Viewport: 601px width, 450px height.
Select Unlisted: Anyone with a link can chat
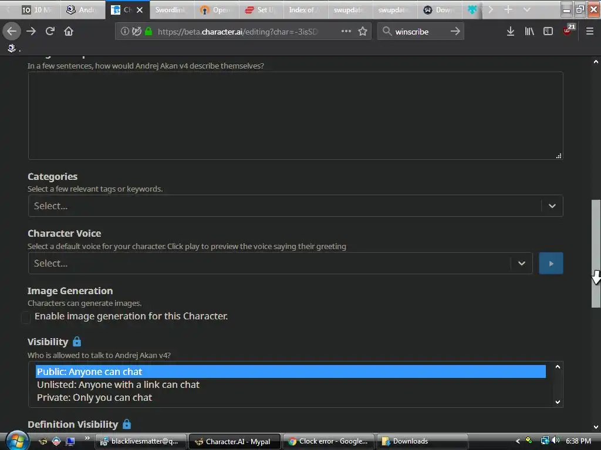tap(291, 384)
